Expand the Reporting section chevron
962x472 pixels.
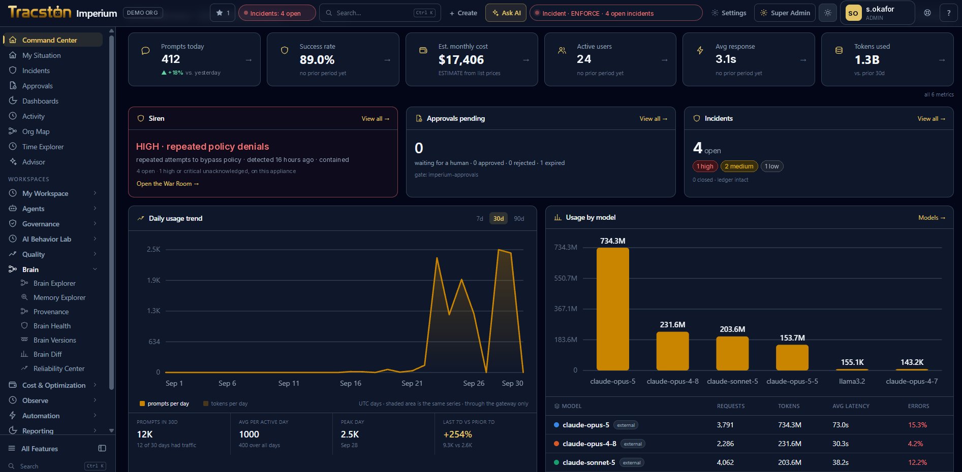(95, 431)
